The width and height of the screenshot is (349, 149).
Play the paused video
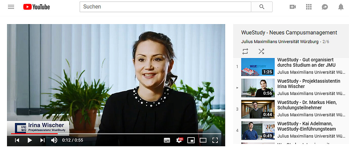click(x=30, y=140)
